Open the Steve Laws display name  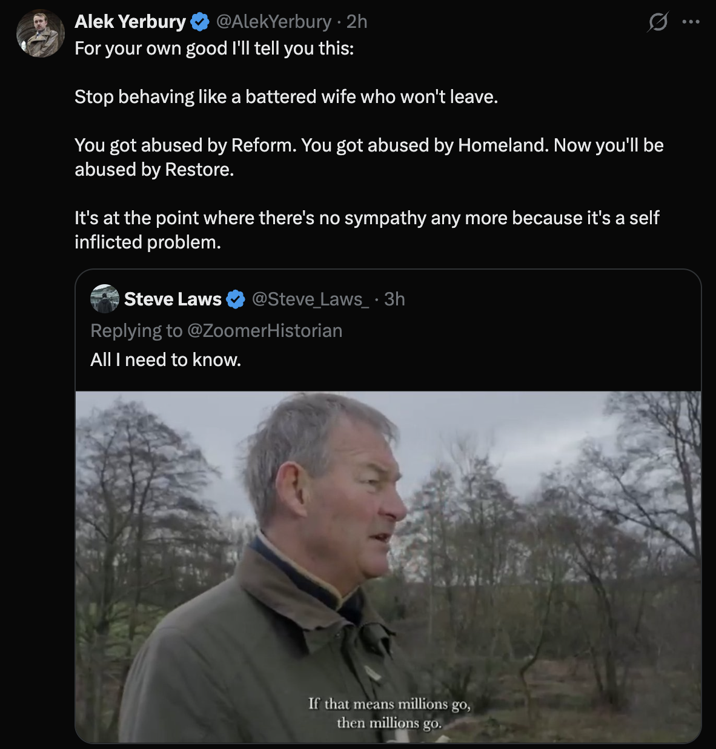click(173, 299)
